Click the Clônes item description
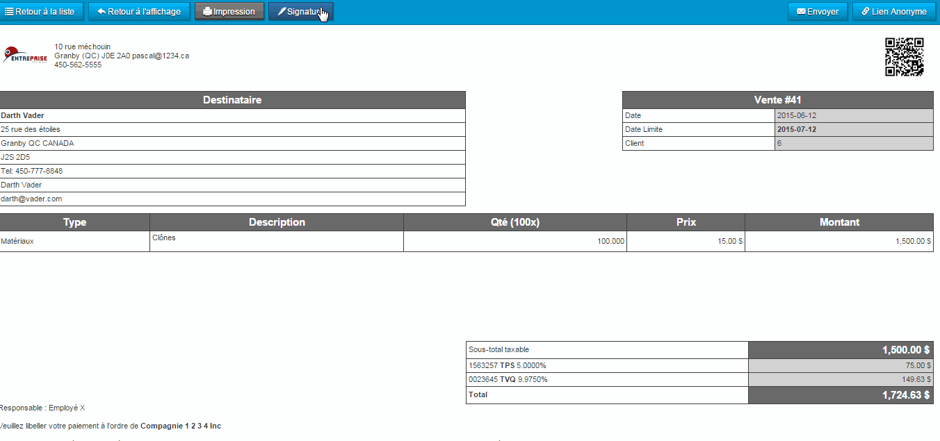Image resolution: width=940 pixels, height=441 pixels. [x=164, y=238]
